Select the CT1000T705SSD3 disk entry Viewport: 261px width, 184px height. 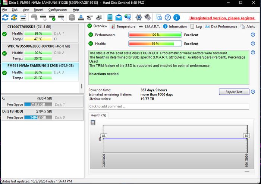[x=40, y=33]
